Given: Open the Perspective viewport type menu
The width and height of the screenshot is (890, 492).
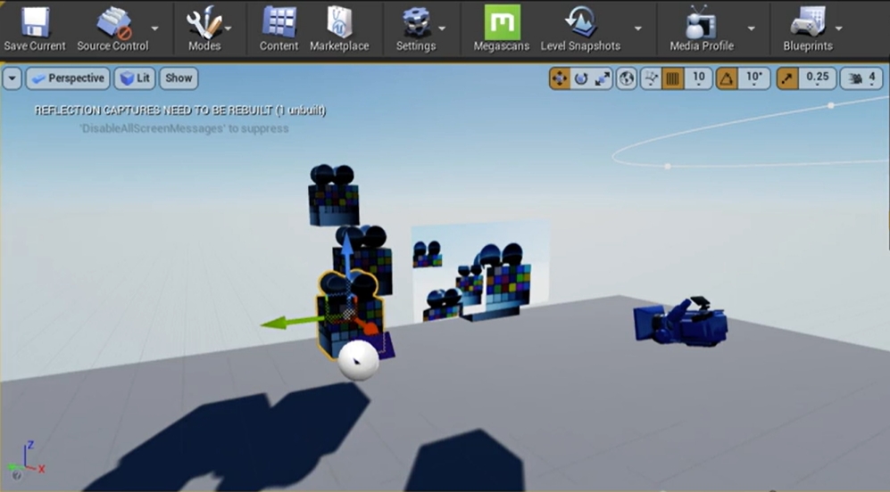Looking at the screenshot, I should point(68,78).
